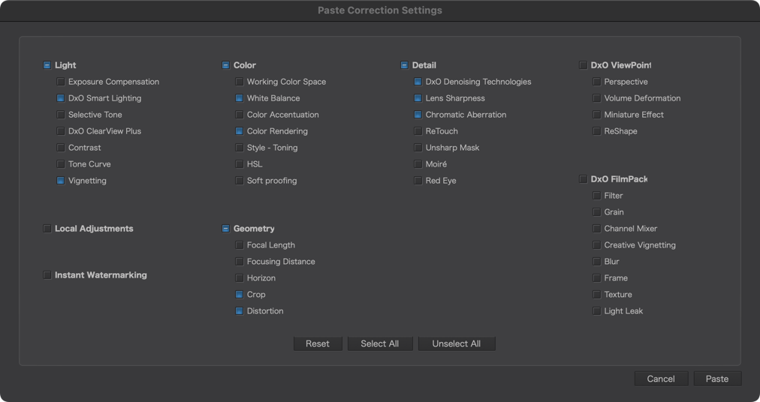Screen dimensions: 760x402
Task: Confirm with the Paste button
Action: click(717, 379)
